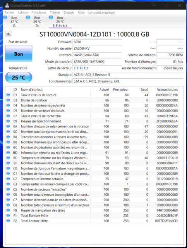187x248 pixels.
Task: Open the Disque menu
Action: [69, 12]
